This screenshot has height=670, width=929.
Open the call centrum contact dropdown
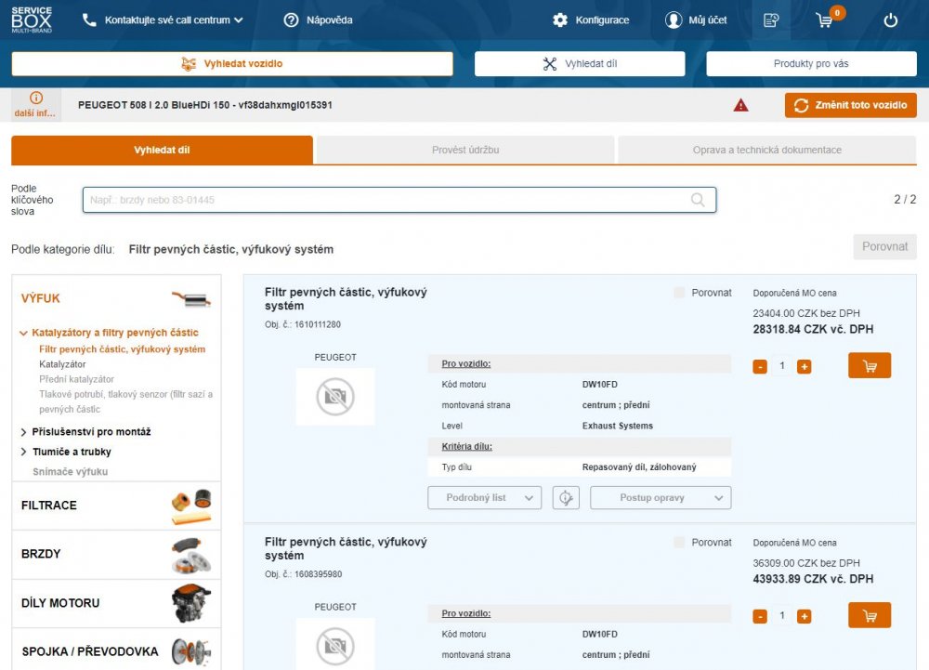click(x=173, y=20)
